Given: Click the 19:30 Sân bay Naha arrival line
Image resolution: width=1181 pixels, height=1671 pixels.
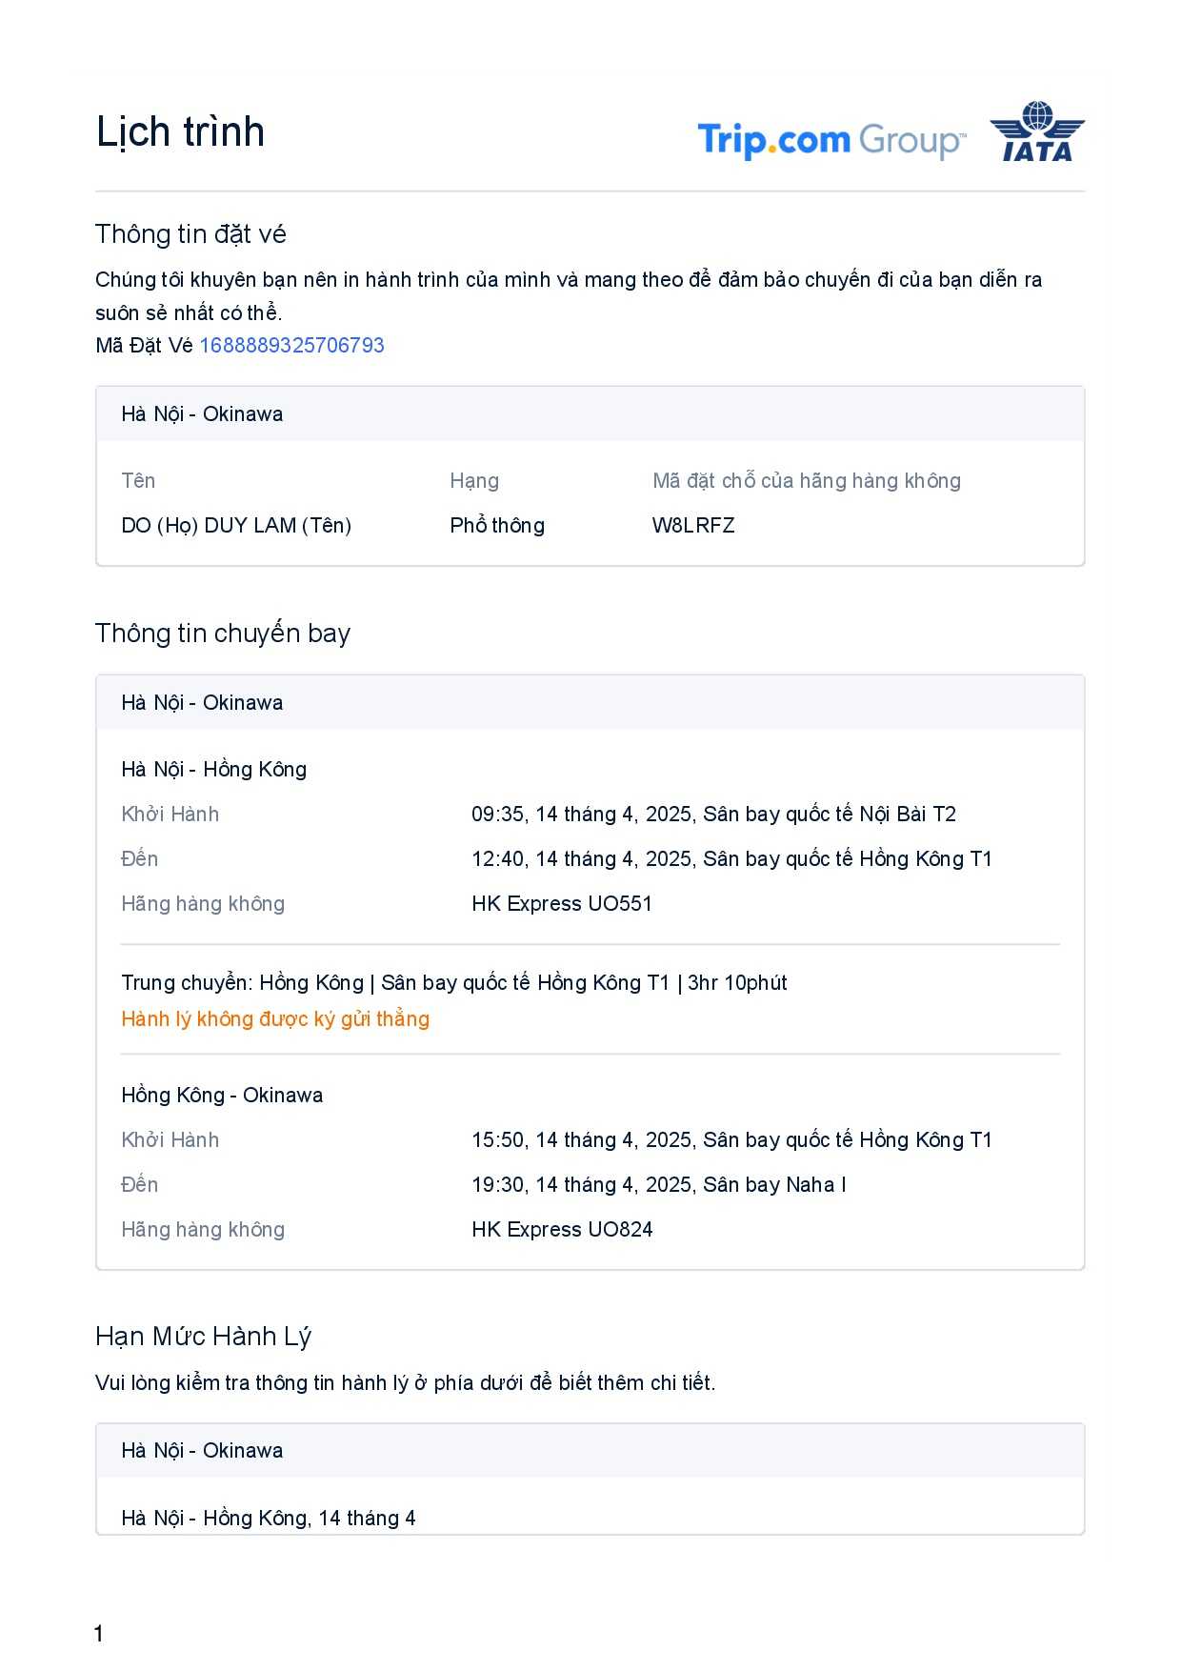Looking at the screenshot, I should click(658, 1185).
